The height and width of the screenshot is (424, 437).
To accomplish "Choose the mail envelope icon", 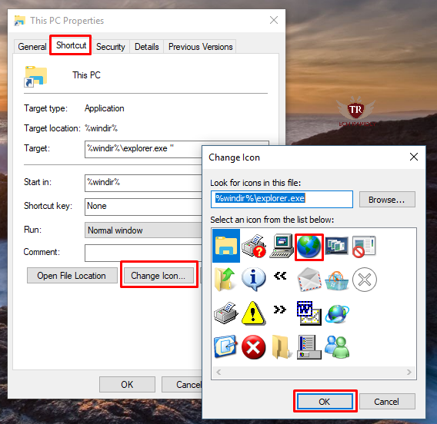I will [x=309, y=280].
